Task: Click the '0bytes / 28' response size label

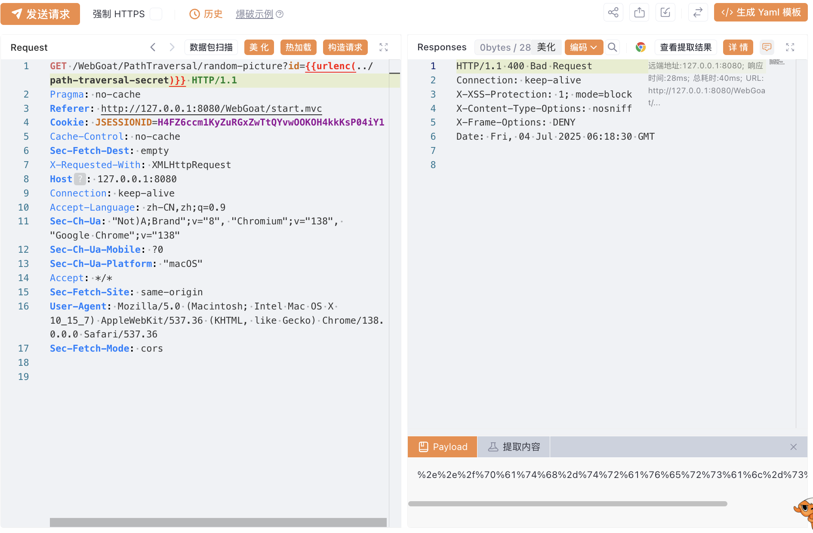Action: (x=505, y=47)
